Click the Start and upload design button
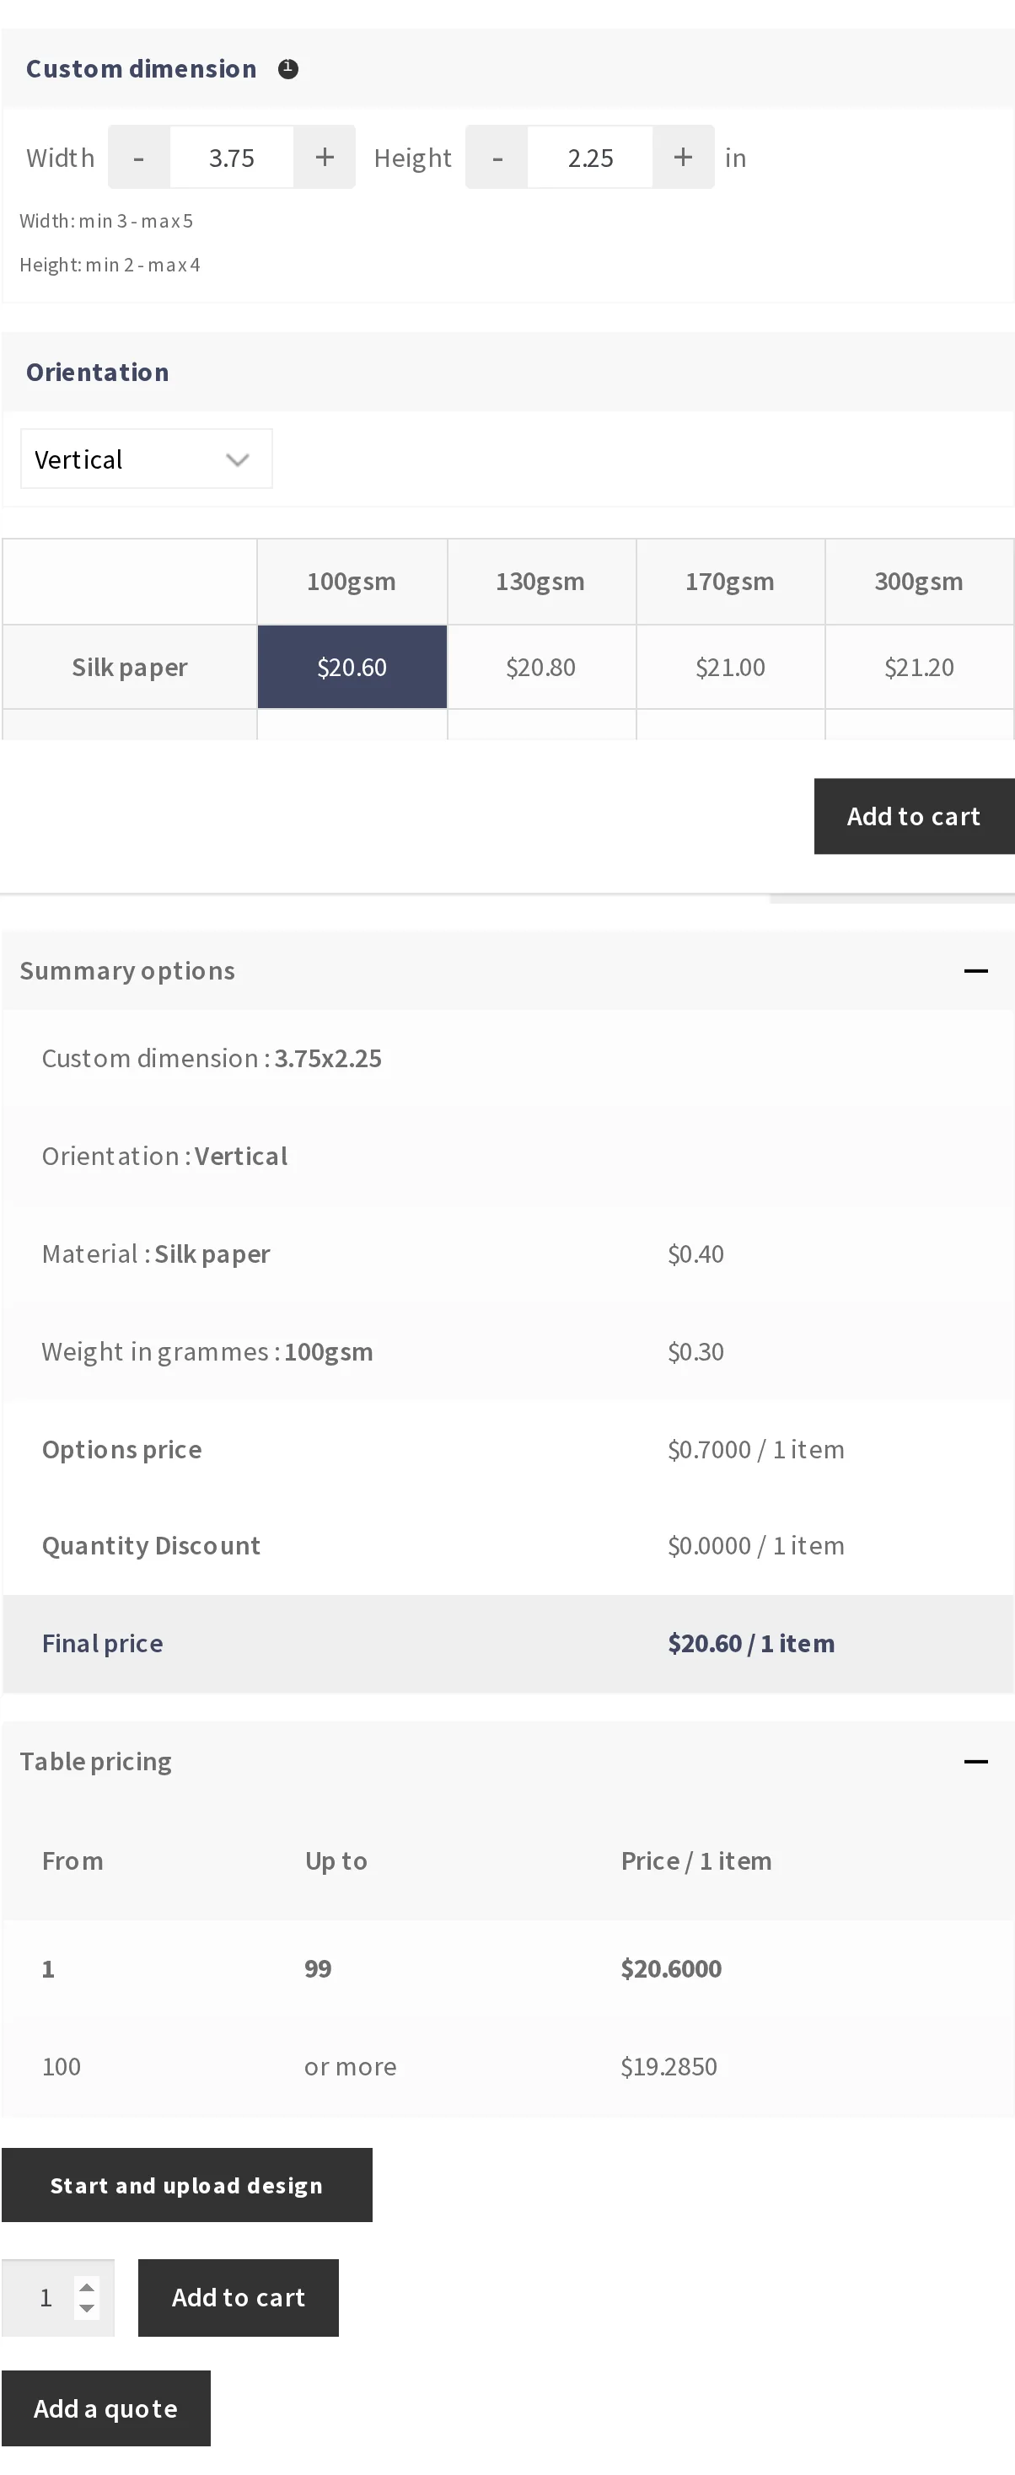The image size is (1015, 2475). click(186, 2186)
